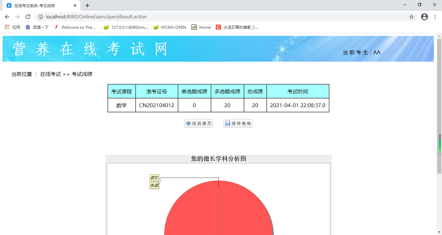Click the 回到首页 button
This screenshot has height=235, width=442.
click(x=198, y=123)
